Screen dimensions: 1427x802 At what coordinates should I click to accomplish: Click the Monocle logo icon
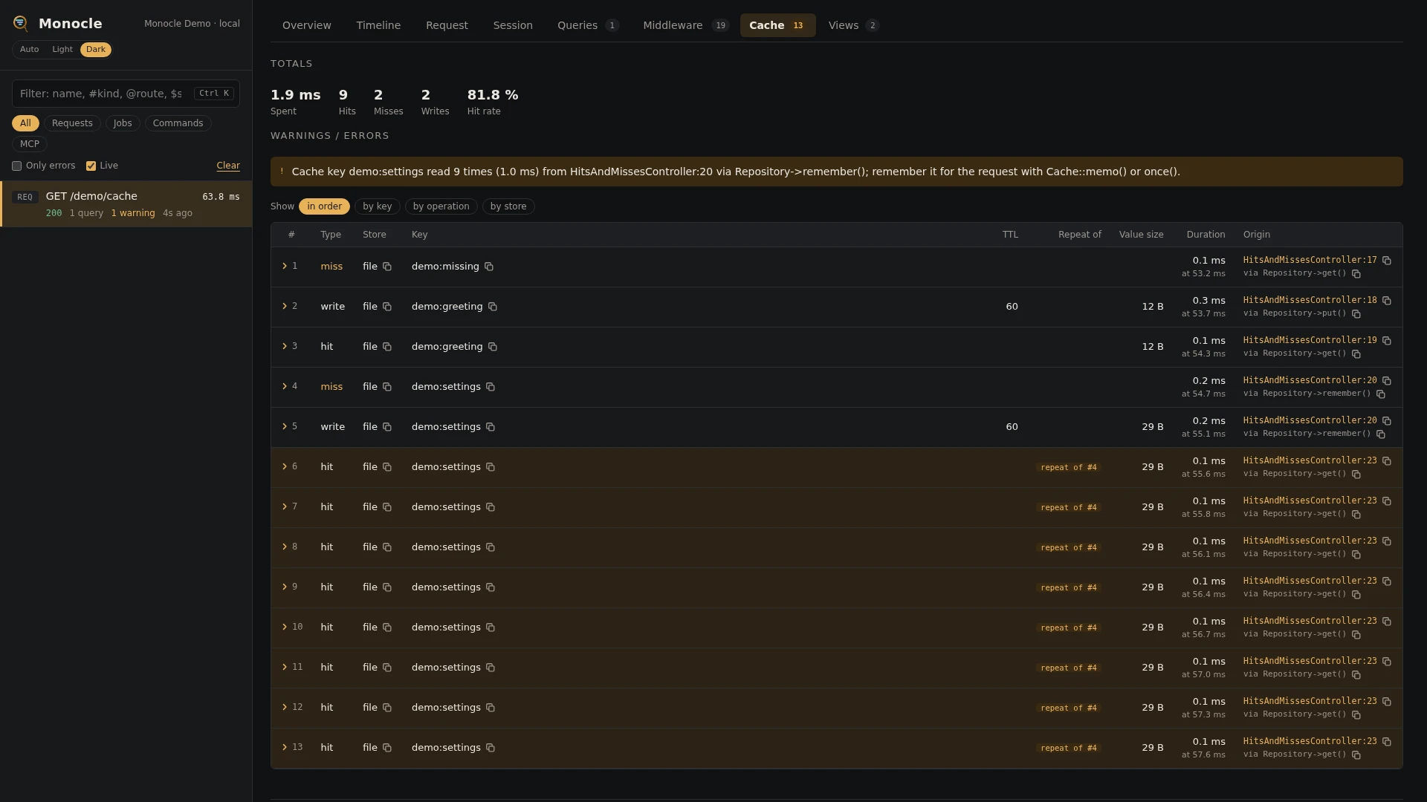click(x=21, y=24)
